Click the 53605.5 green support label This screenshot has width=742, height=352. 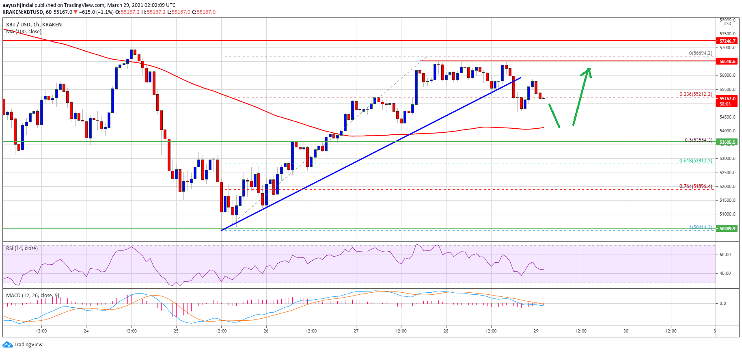click(727, 142)
